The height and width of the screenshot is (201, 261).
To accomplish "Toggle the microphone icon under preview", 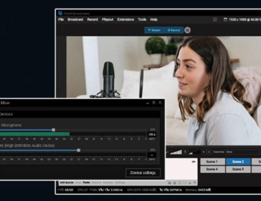I will point(185,152).
